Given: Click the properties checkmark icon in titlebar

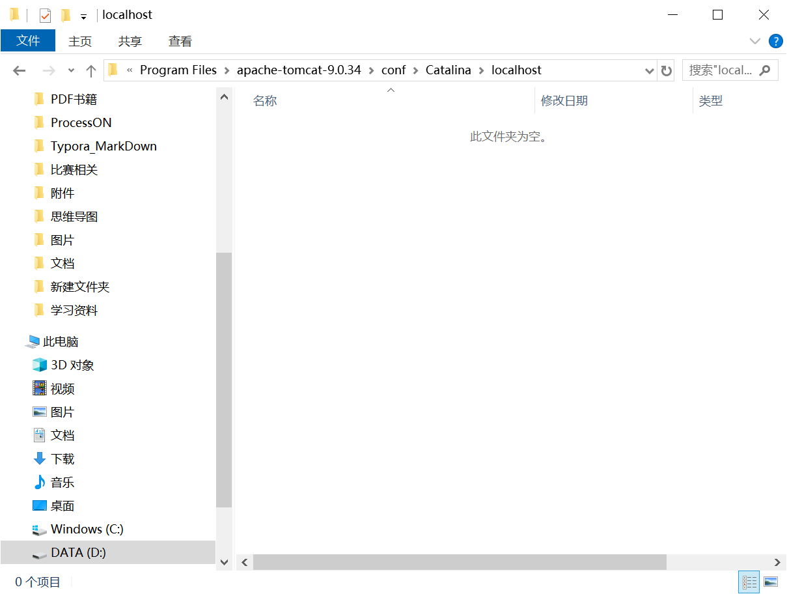Looking at the screenshot, I should [45, 15].
